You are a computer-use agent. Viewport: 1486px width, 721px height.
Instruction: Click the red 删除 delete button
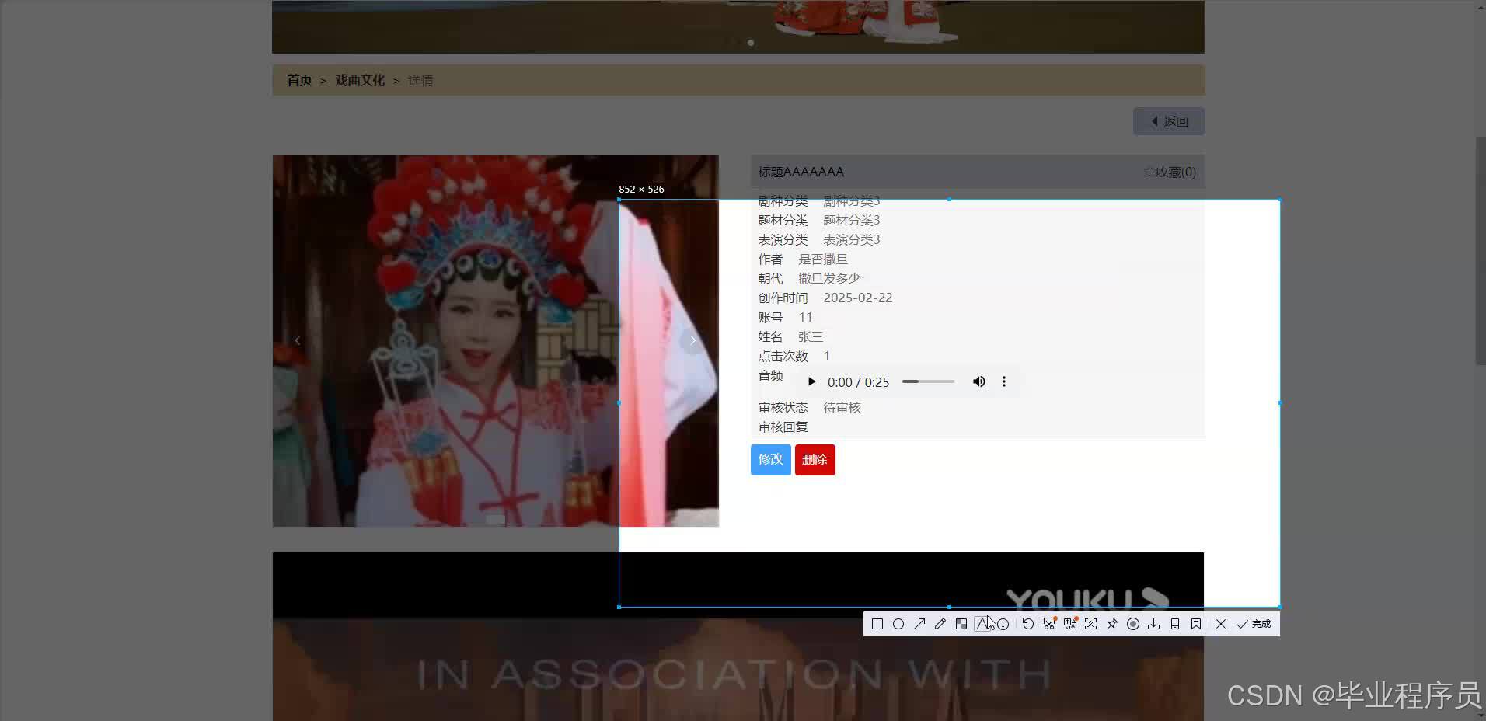(x=815, y=460)
